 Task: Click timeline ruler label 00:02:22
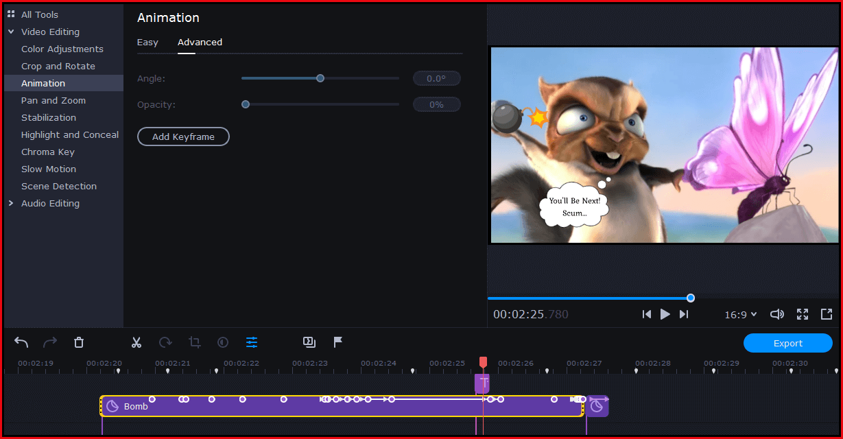pyautogui.click(x=241, y=363)
